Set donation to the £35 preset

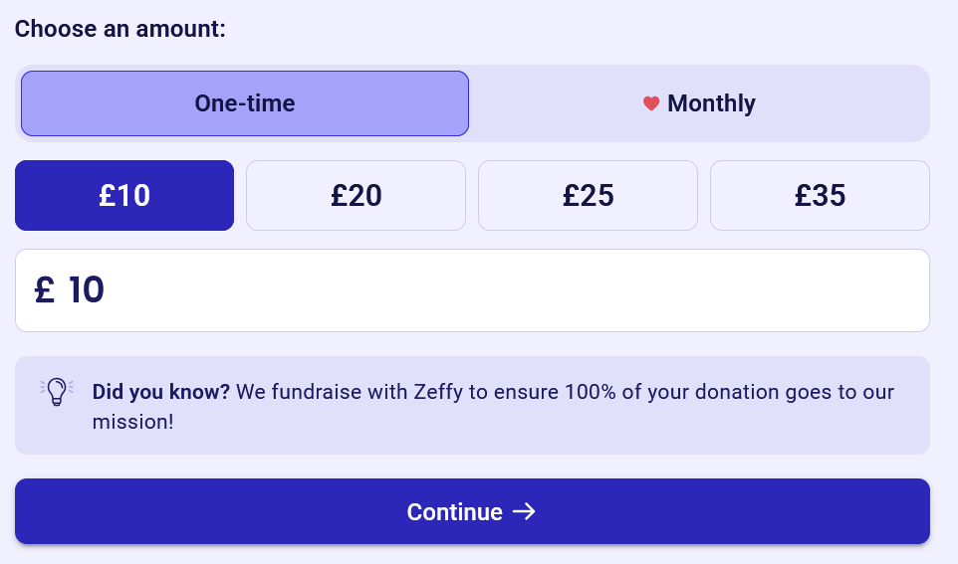820,195
